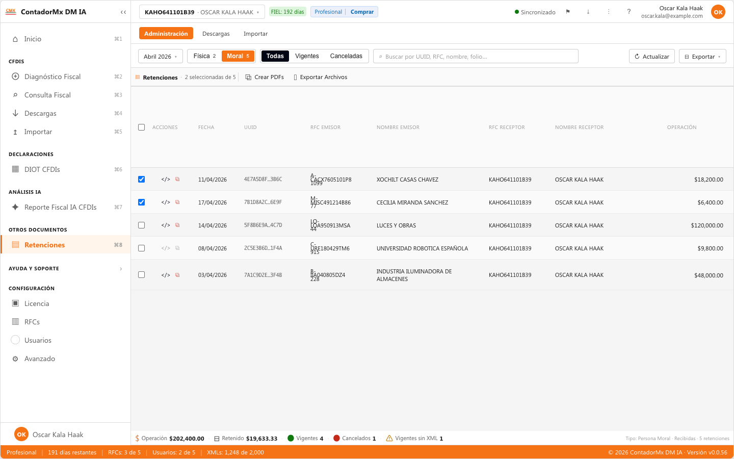
Task: Click the OK avatar at sidebar bottom
Action: coord(21,435)
